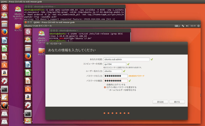205x126 pixels.
Task: Open Files in the guest launcher
Action: click(28, 48)
